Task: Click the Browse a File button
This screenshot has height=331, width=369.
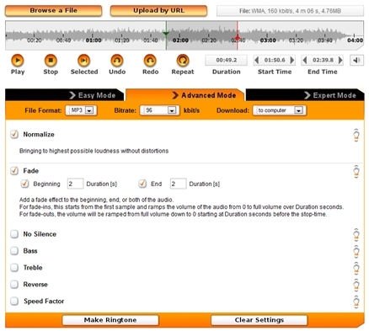Action: tap(53, 11)
